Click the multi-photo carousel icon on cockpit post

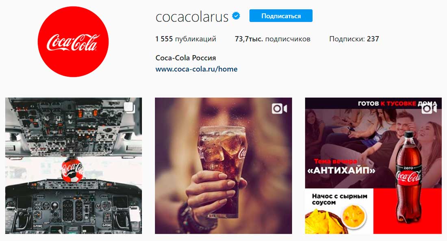[129, 108]
